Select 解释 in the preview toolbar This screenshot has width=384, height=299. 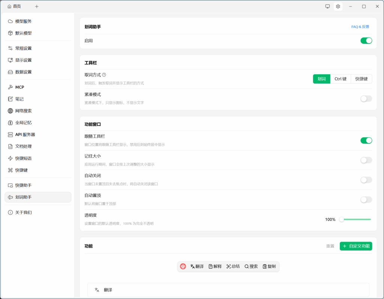[215, 266]
